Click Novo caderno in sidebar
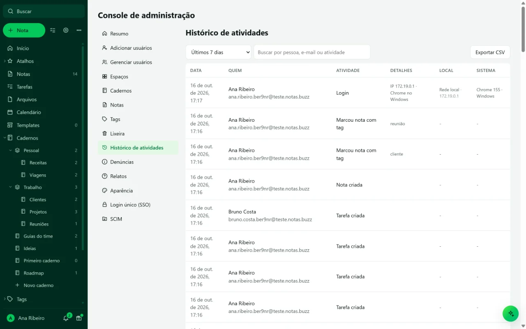This screenshot has width=526, height=329. pyautogui.click(x=39, y=285)
